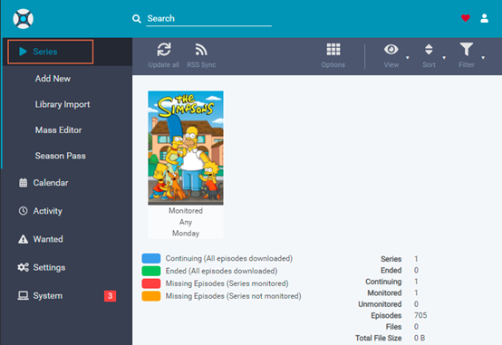Screen dimensions: 502x345
Task: Click the Episodes count 705
Action: coord(420,315)
